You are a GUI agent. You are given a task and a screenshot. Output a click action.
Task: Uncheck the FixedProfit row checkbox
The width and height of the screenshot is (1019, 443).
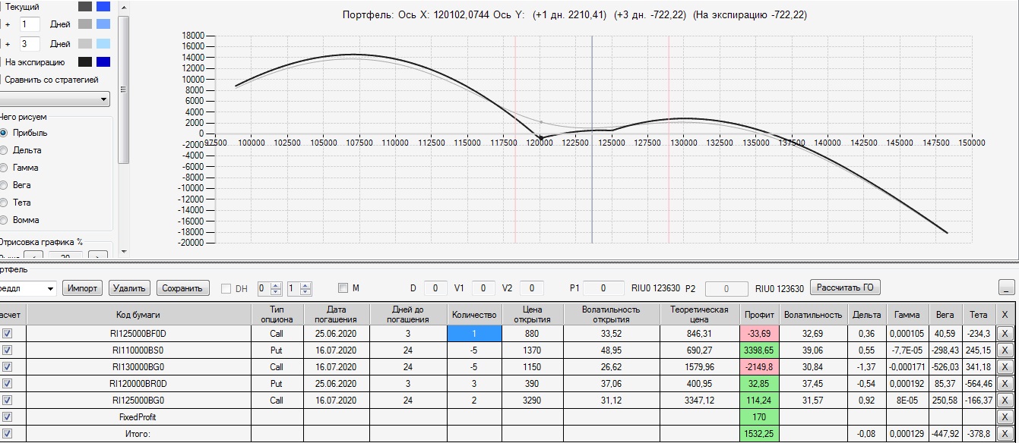tap(8, 416)
